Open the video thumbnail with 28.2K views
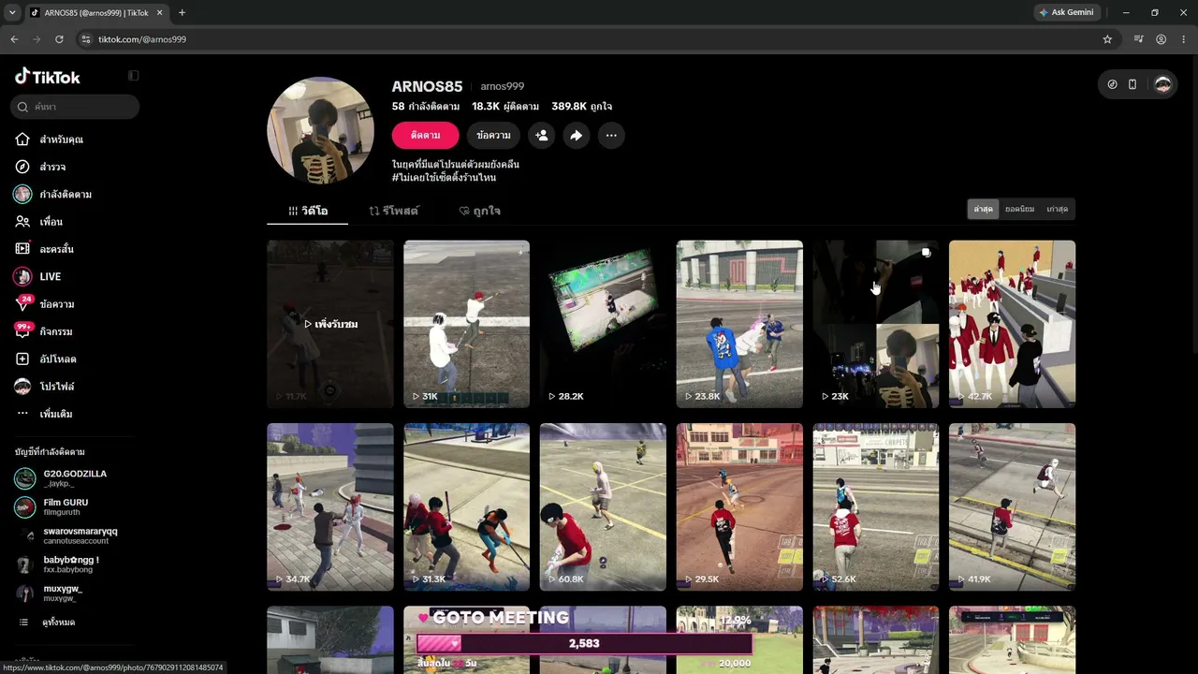Screen dimensions: 1198x674 pyautogui.click(x=603, y=324)
